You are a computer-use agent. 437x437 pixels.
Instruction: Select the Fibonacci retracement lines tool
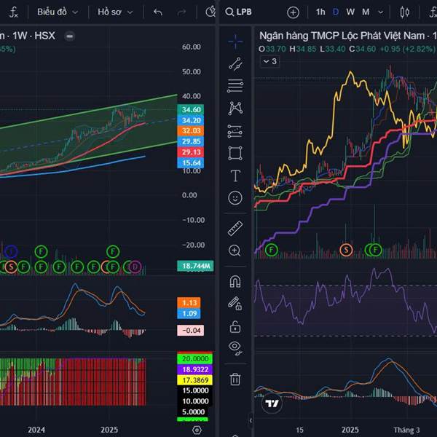(x=235, y=86)
